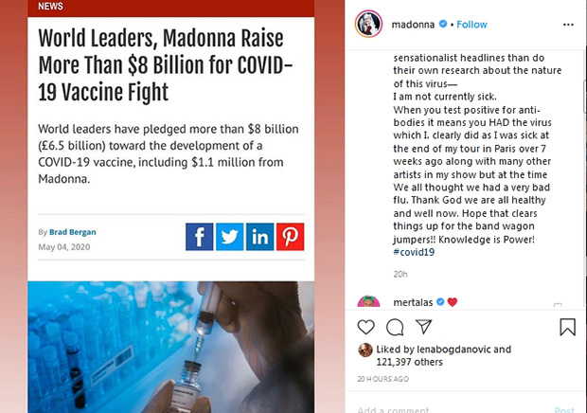Click Madonna's profile avatar in header
This screenshot has width=587, height=413.
point(366,24)
